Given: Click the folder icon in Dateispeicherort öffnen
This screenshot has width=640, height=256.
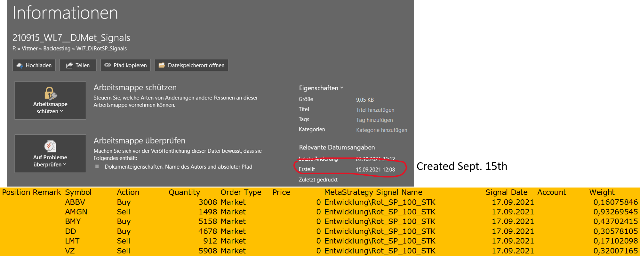Looking at the screenshot, I should (x=162, y=65).
